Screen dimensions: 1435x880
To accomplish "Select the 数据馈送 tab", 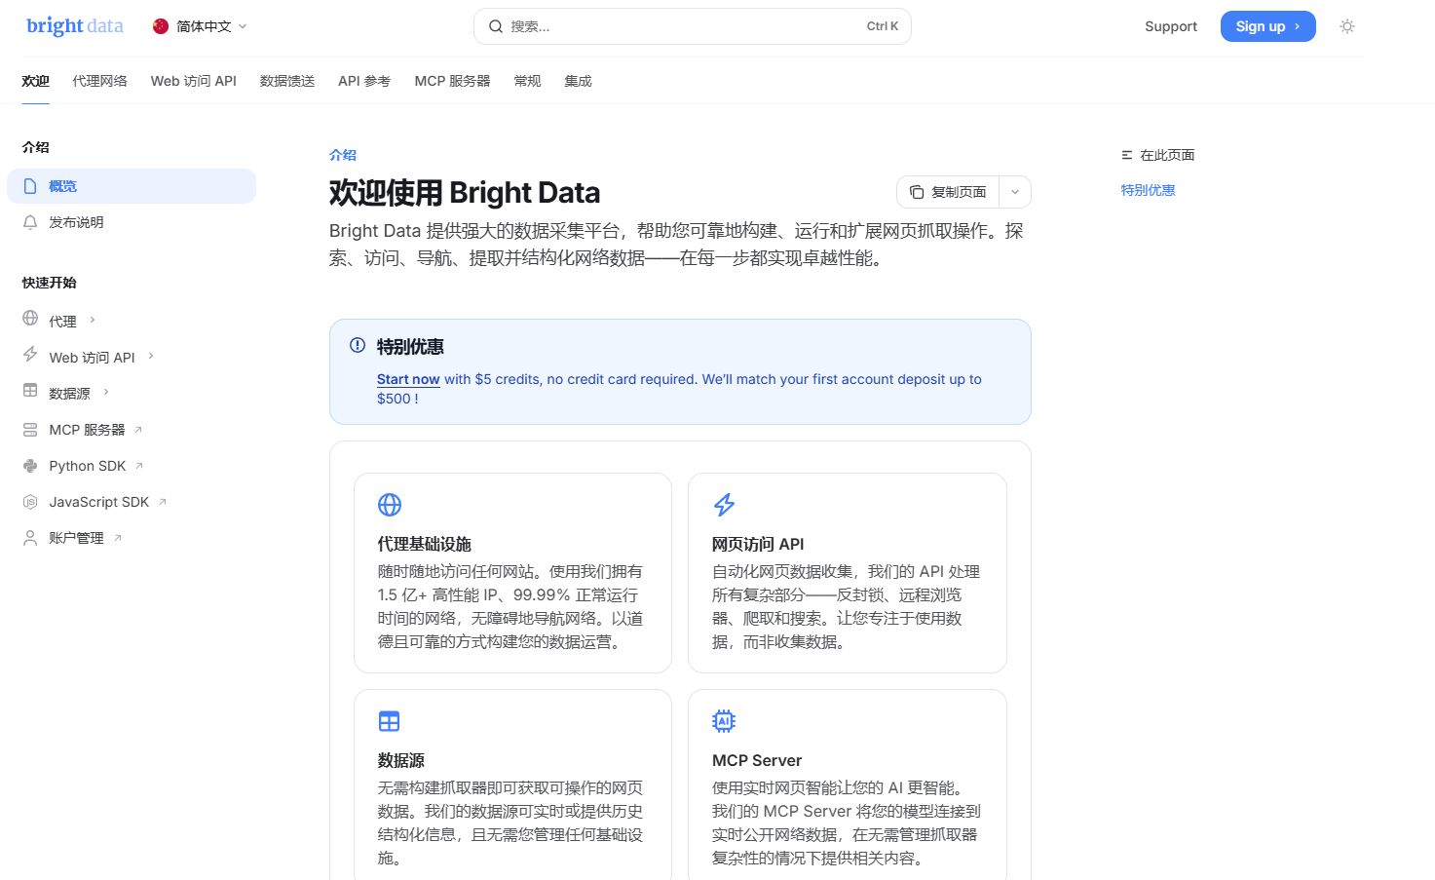I will [287, 81].
